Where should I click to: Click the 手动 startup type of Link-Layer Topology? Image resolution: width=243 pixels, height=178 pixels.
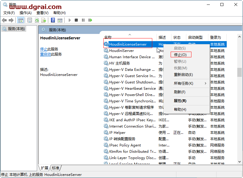pyautogui.click(x=192, y=158)
